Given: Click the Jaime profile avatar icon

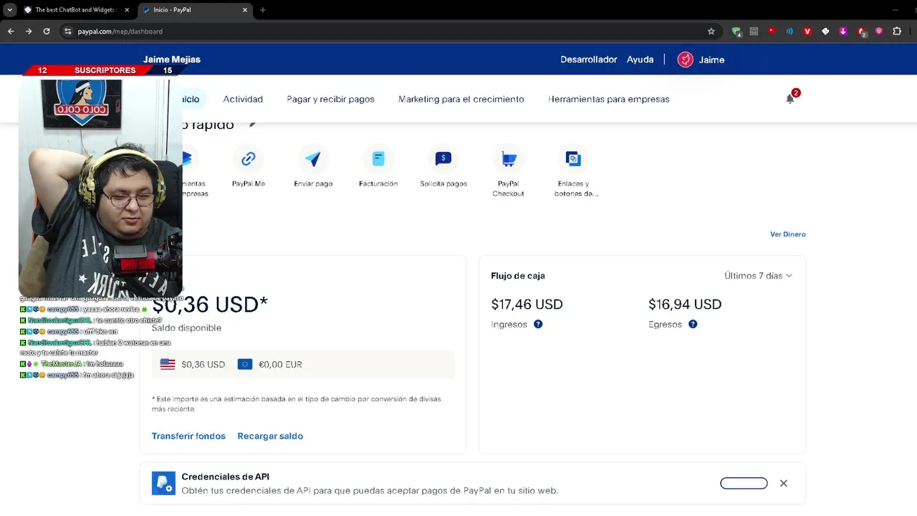Looking at the screenshot, I should click(686, 59).
